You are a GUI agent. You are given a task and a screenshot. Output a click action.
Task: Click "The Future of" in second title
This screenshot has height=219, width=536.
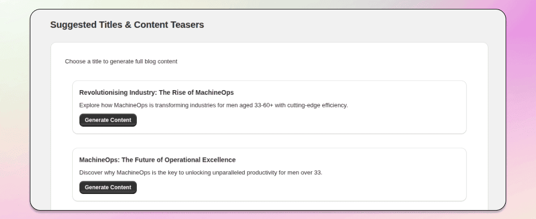[140, 160]
